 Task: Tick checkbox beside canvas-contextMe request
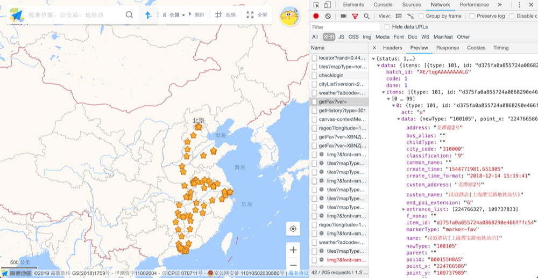314,120
